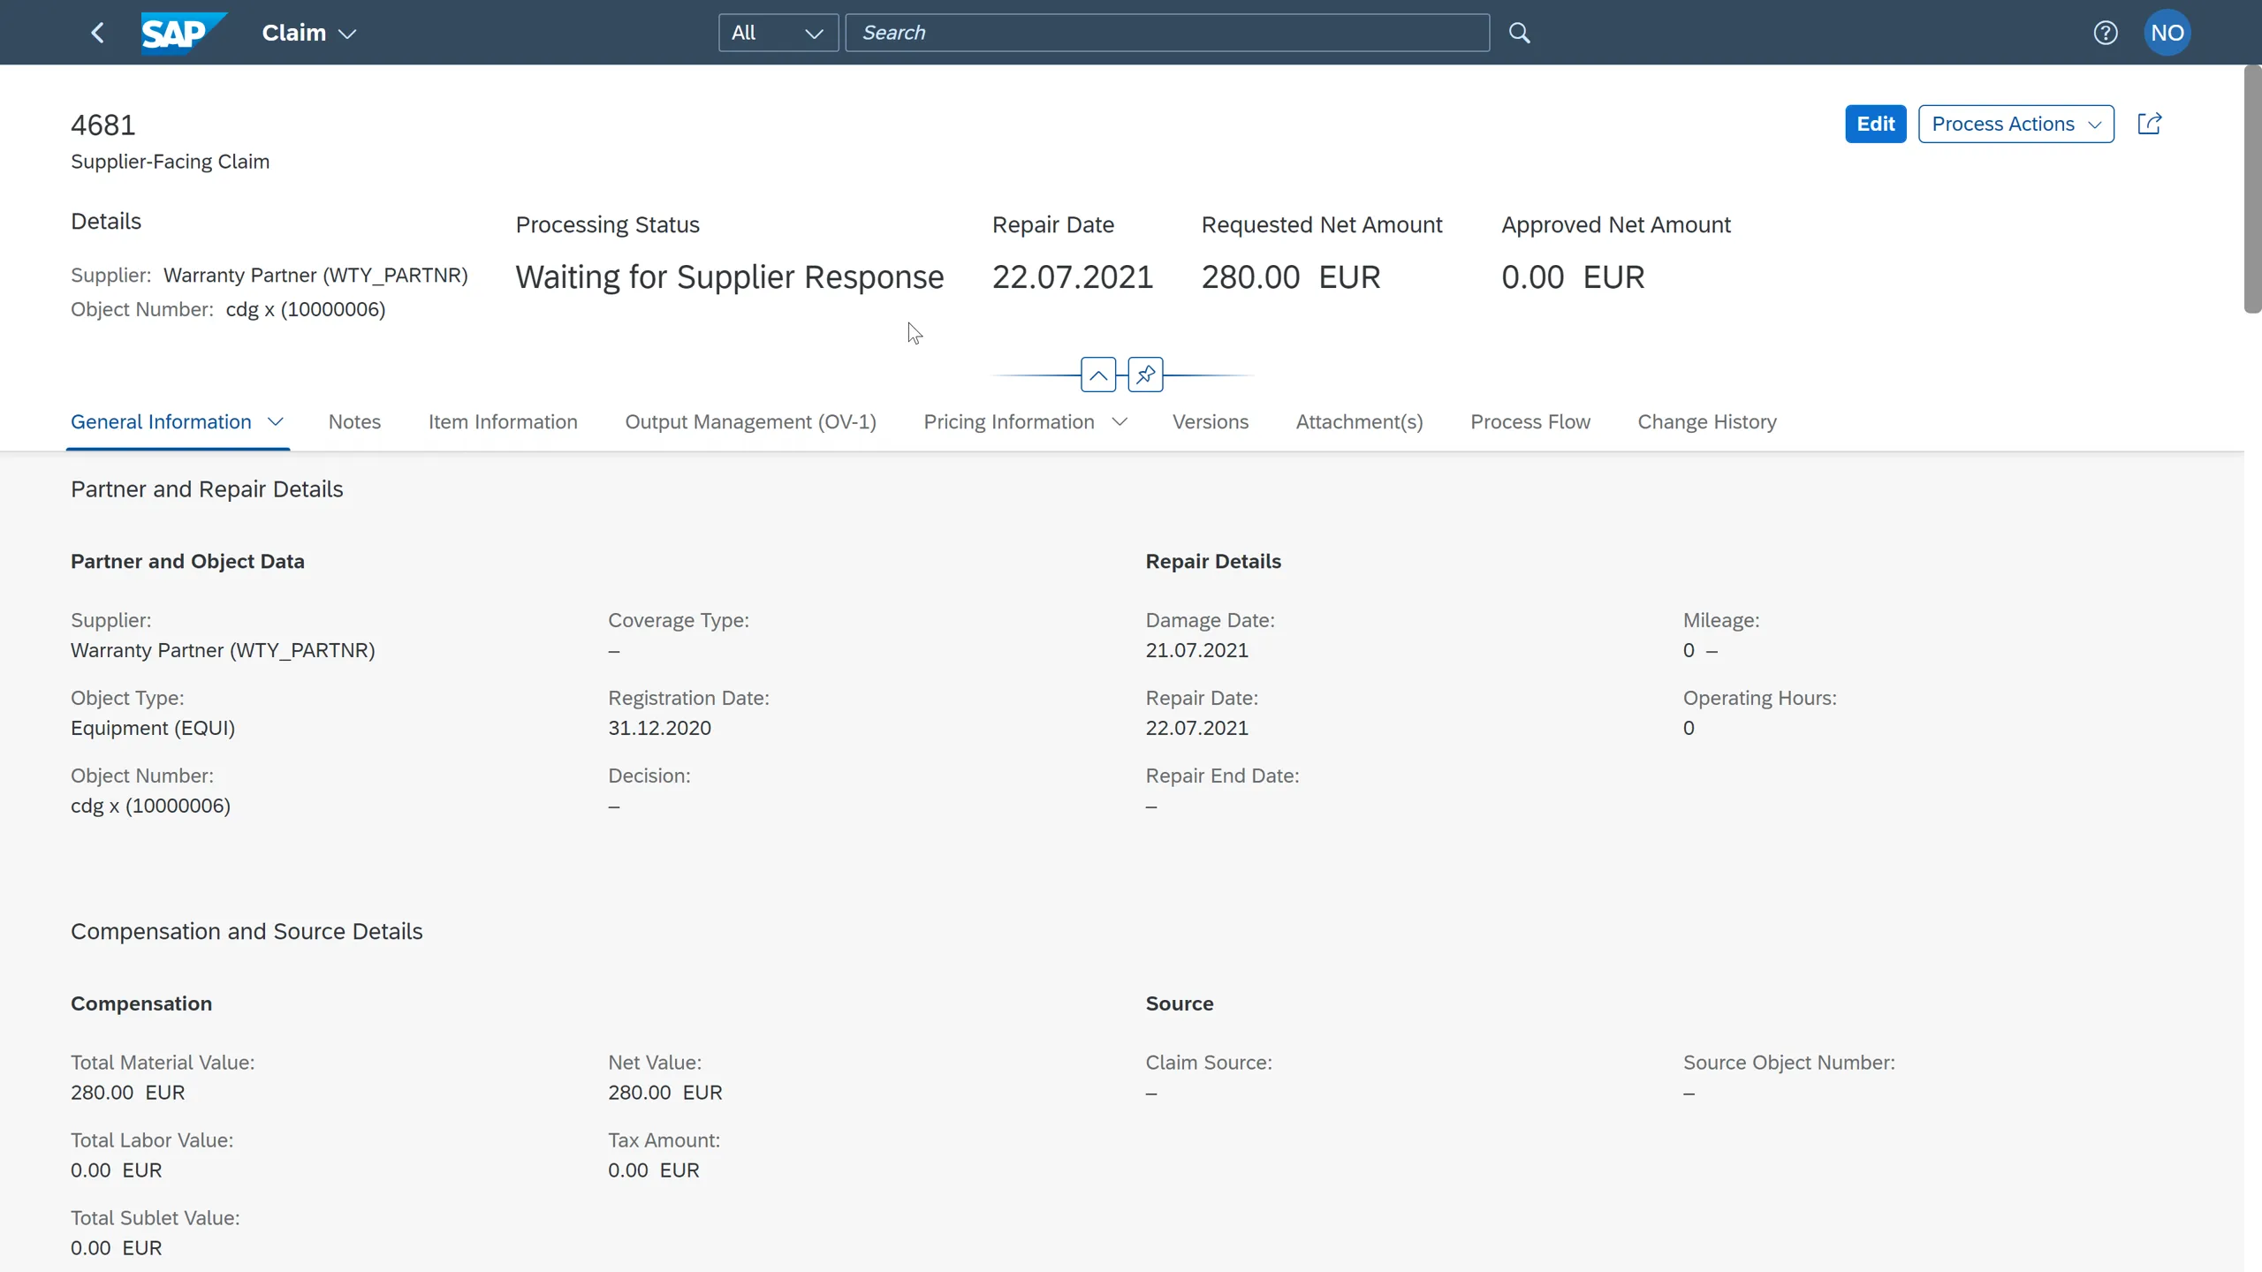2262x1272 pixels.
Task: Click the Edit button
Action: click(1875, 124)
